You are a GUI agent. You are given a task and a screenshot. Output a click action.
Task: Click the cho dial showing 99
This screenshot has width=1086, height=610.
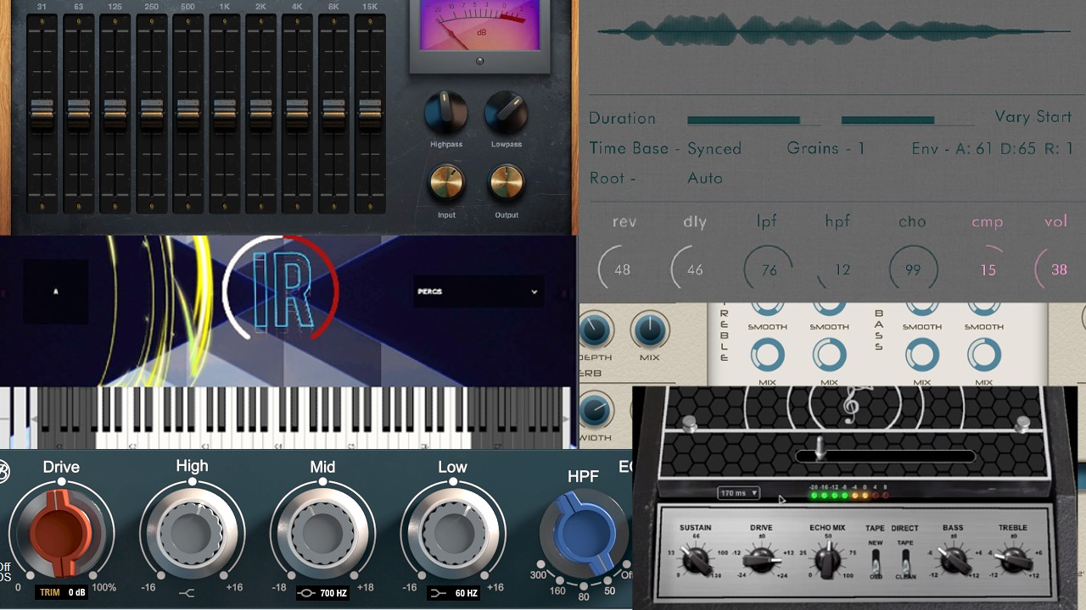pyautogui.click(x=913, y=270)
